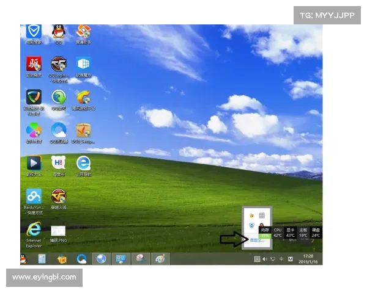Switch to the Snipping Tool taskbar button
This screenshot has width=367, height=293.
pyautogui.click(x=141, y=259)
